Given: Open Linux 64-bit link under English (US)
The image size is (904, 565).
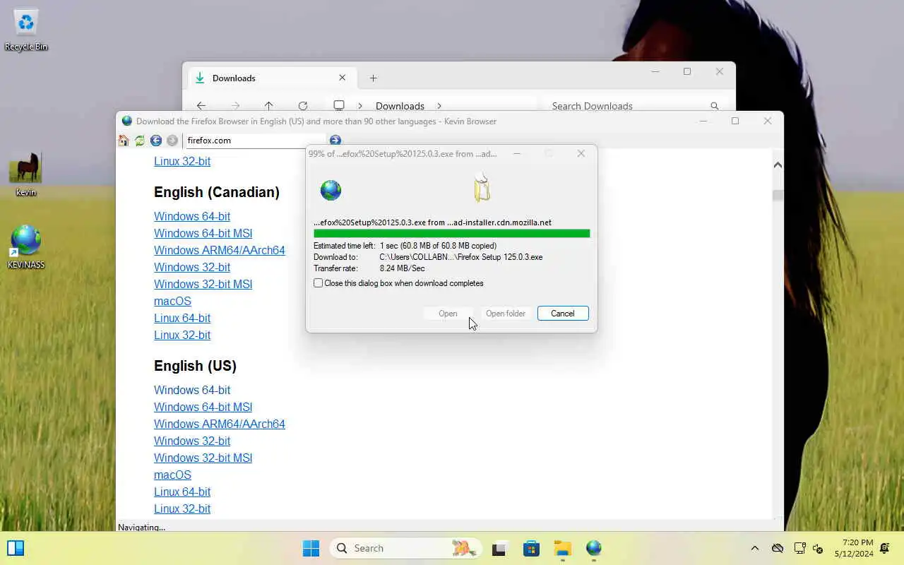Looking at the screenshot, I should [182, 492].
